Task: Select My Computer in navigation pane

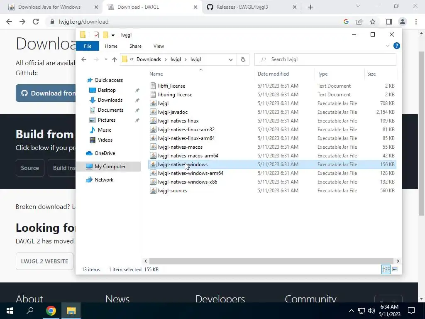Action: pos(108,167)
